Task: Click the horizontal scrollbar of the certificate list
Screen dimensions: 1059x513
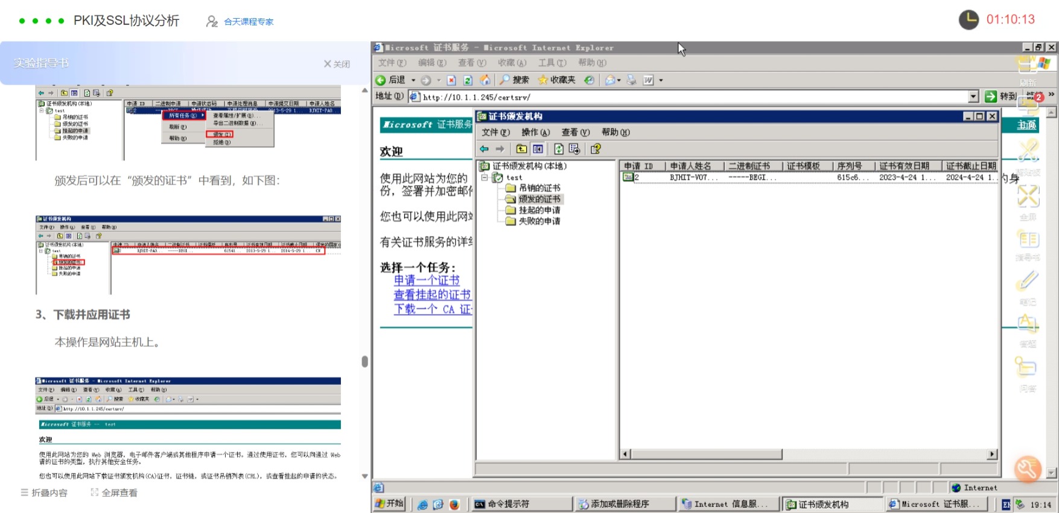Action: [809, 454]
